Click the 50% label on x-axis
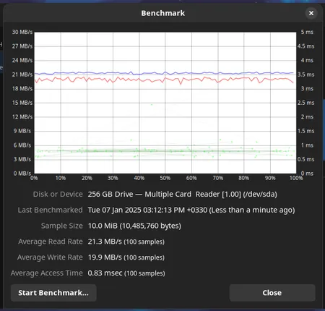Viewport: 325px width, 311px height. pyautogui.click(x=165, y=178)
